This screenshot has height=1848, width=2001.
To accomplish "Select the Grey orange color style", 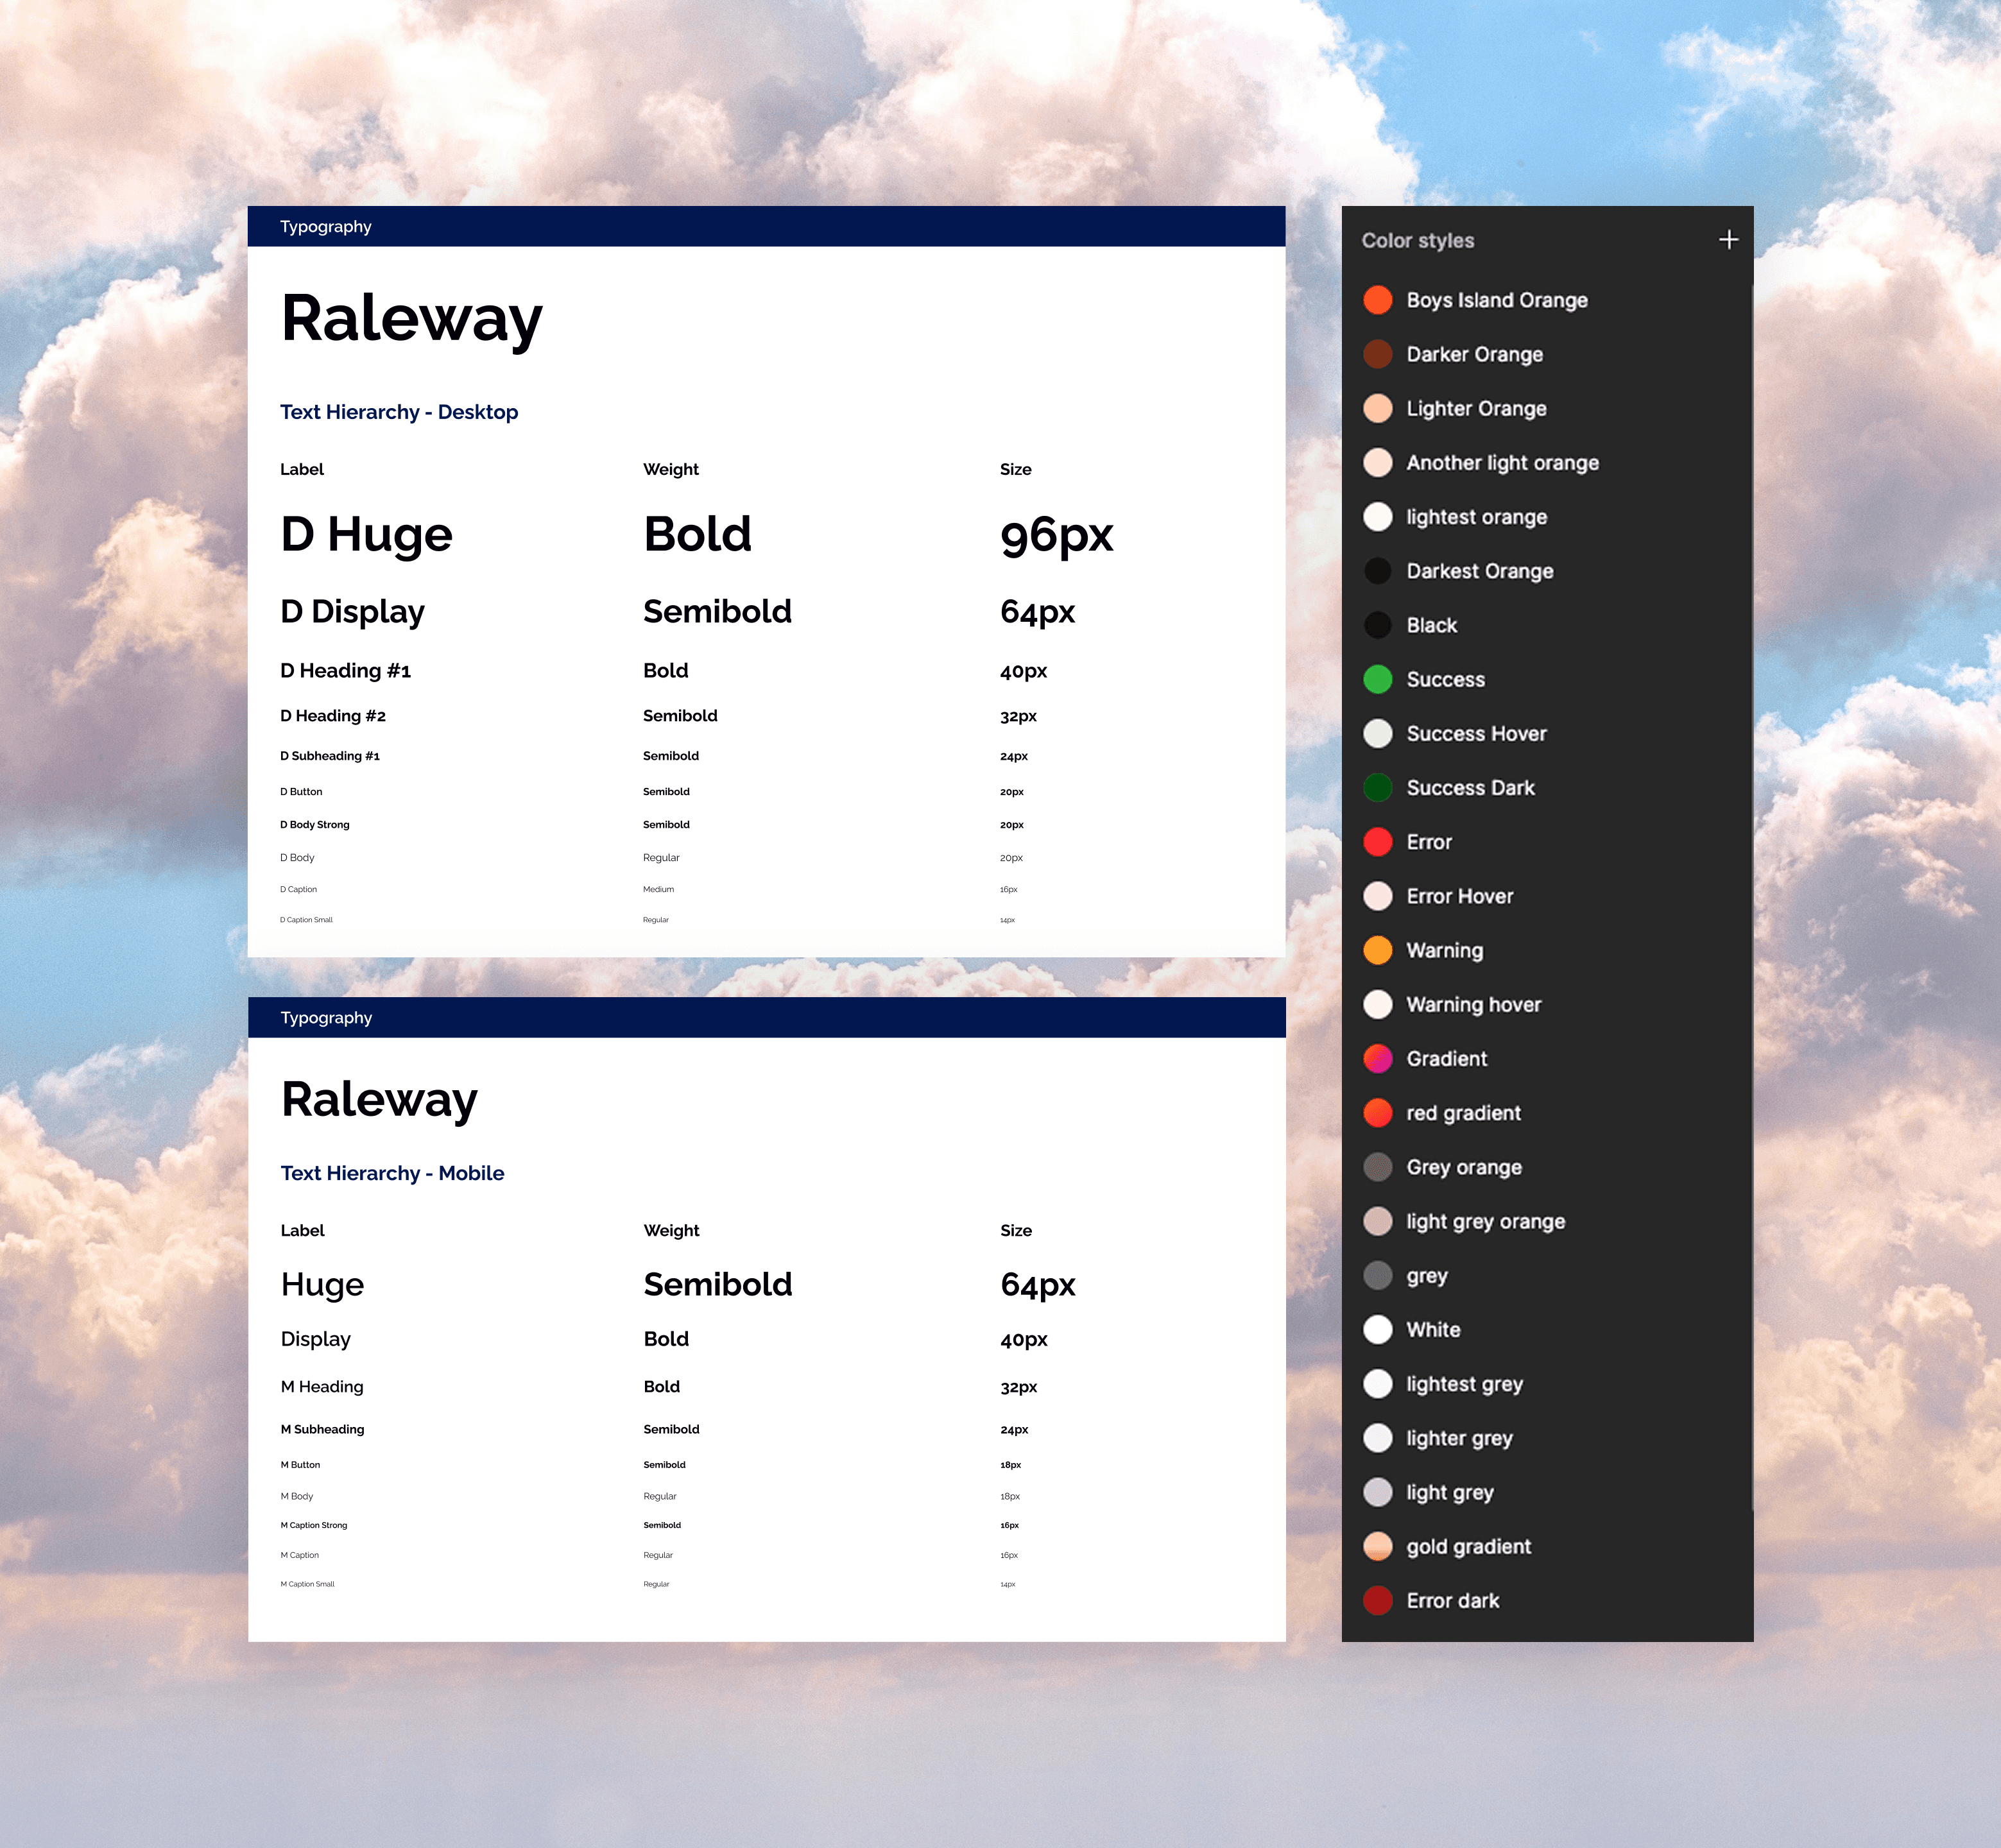I will 1463,1167.
